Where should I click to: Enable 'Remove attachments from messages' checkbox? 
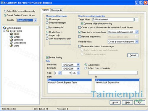coord(80,46)
